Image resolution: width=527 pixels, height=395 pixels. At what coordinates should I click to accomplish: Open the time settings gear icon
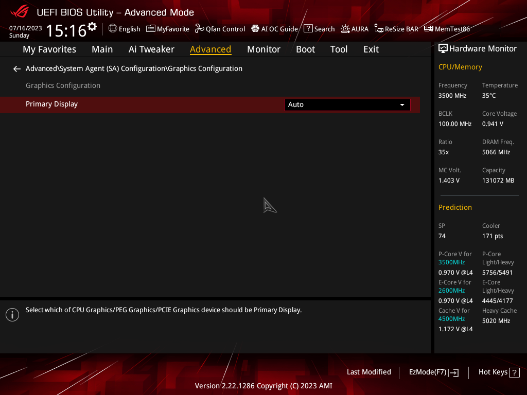[x=92, y=27]
